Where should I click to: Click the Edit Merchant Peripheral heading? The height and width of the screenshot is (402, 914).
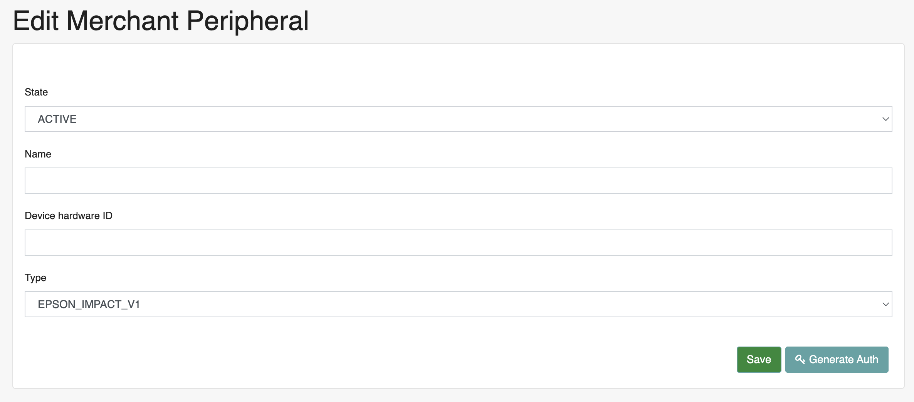(x=161, y=21)
